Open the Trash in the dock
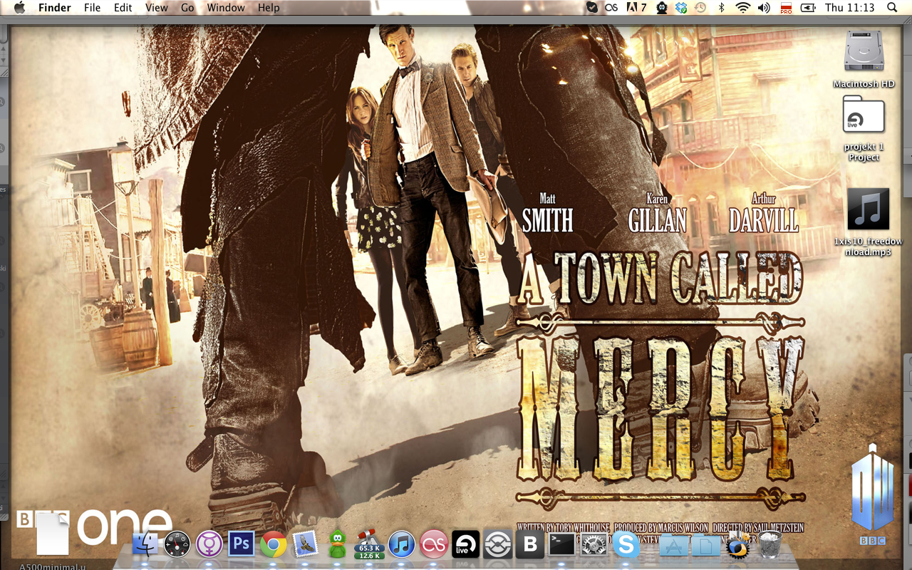This screenshot has height=570, width=912. [769, 546]
